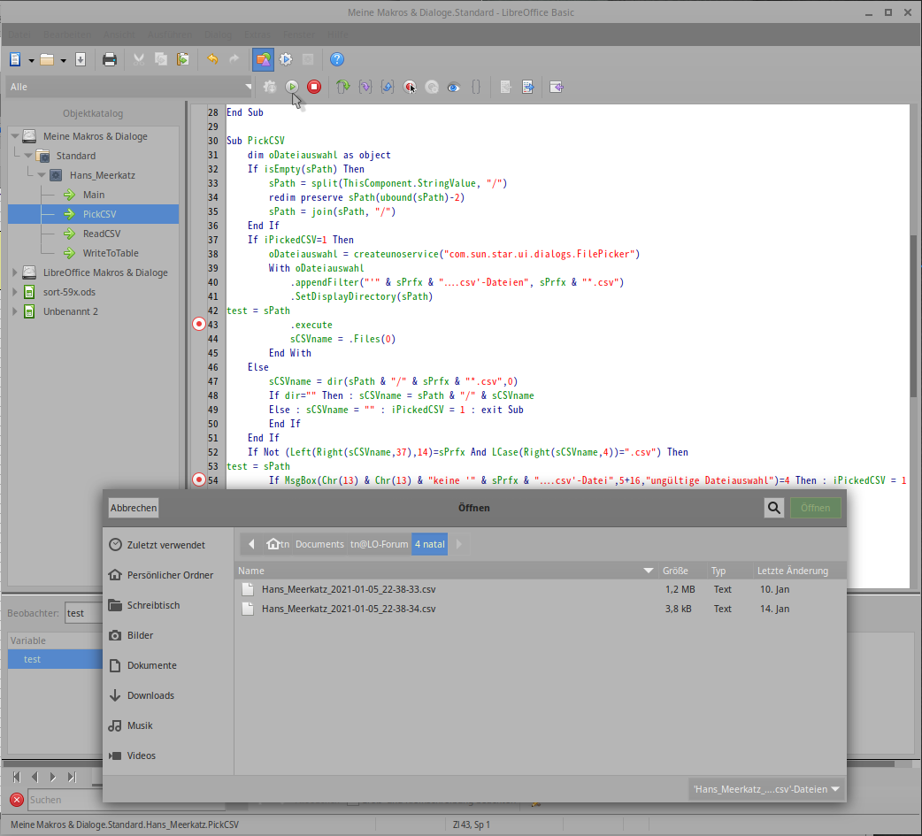Open Zuletzt verwendet in the dialog sidebar
The width and height of the screenshot is (922, 836).
click(165, 545)
